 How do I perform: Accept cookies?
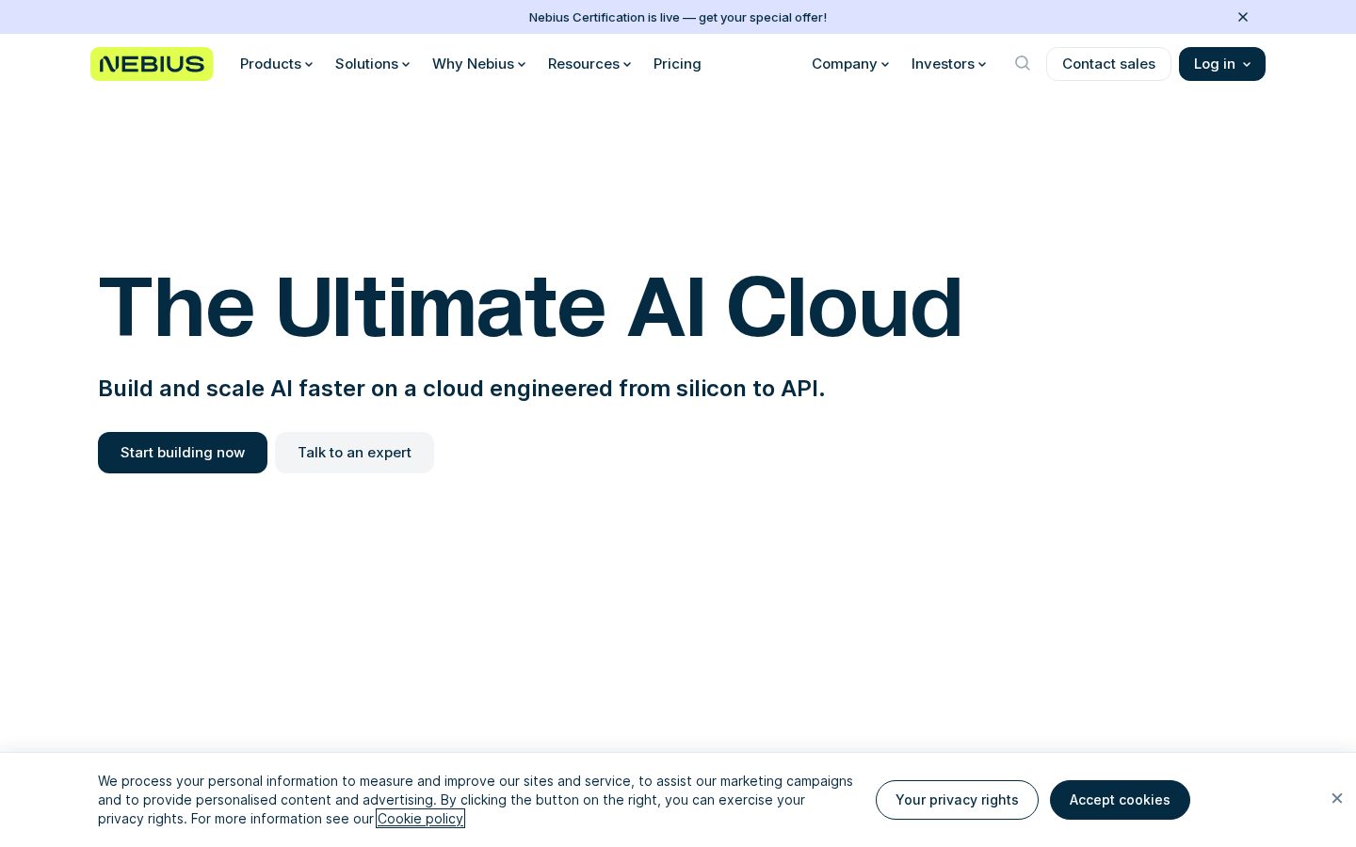[x=1120, y=800]
